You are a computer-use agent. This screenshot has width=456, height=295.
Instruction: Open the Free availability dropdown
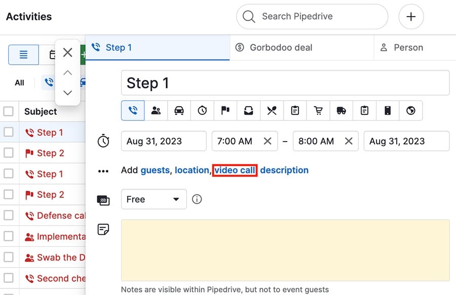click(x=154, y=199)
